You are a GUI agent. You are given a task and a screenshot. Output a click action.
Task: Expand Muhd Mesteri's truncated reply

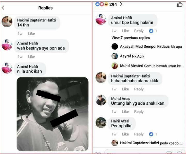(x=152, y=66)
